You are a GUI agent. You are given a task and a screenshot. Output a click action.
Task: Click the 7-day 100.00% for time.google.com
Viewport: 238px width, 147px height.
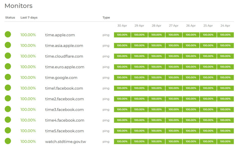tap(28, 78)
